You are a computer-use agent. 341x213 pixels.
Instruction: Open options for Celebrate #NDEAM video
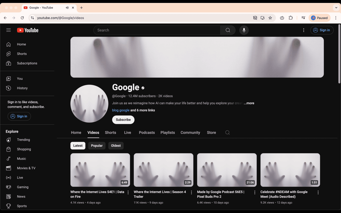click(318, 192)
